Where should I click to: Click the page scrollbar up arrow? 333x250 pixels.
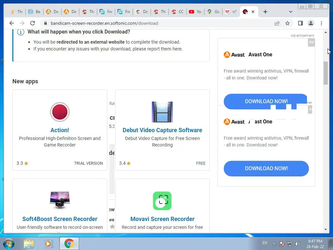326,32
